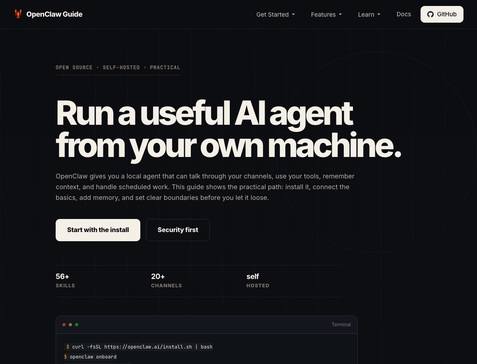Click the OpenClaw description paragraph
This screenshot has width=477, height=364.
coord(205,187)
